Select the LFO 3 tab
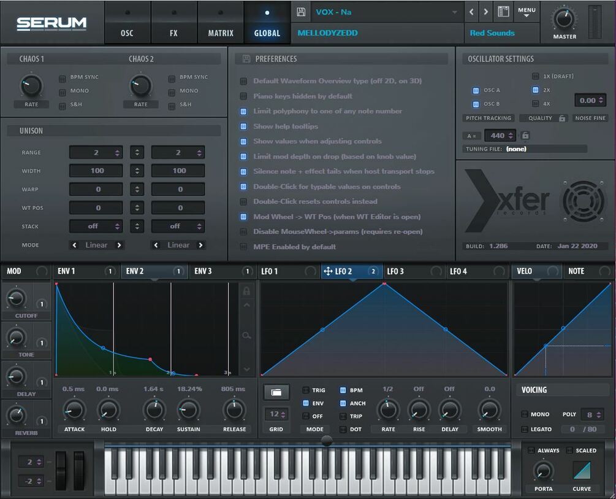This screenshot has height=499, width=616. click(414, 271)
